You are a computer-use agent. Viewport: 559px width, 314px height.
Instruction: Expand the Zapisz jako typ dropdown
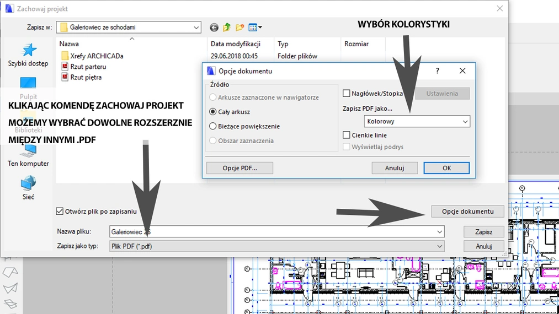[x=276, y=246]
